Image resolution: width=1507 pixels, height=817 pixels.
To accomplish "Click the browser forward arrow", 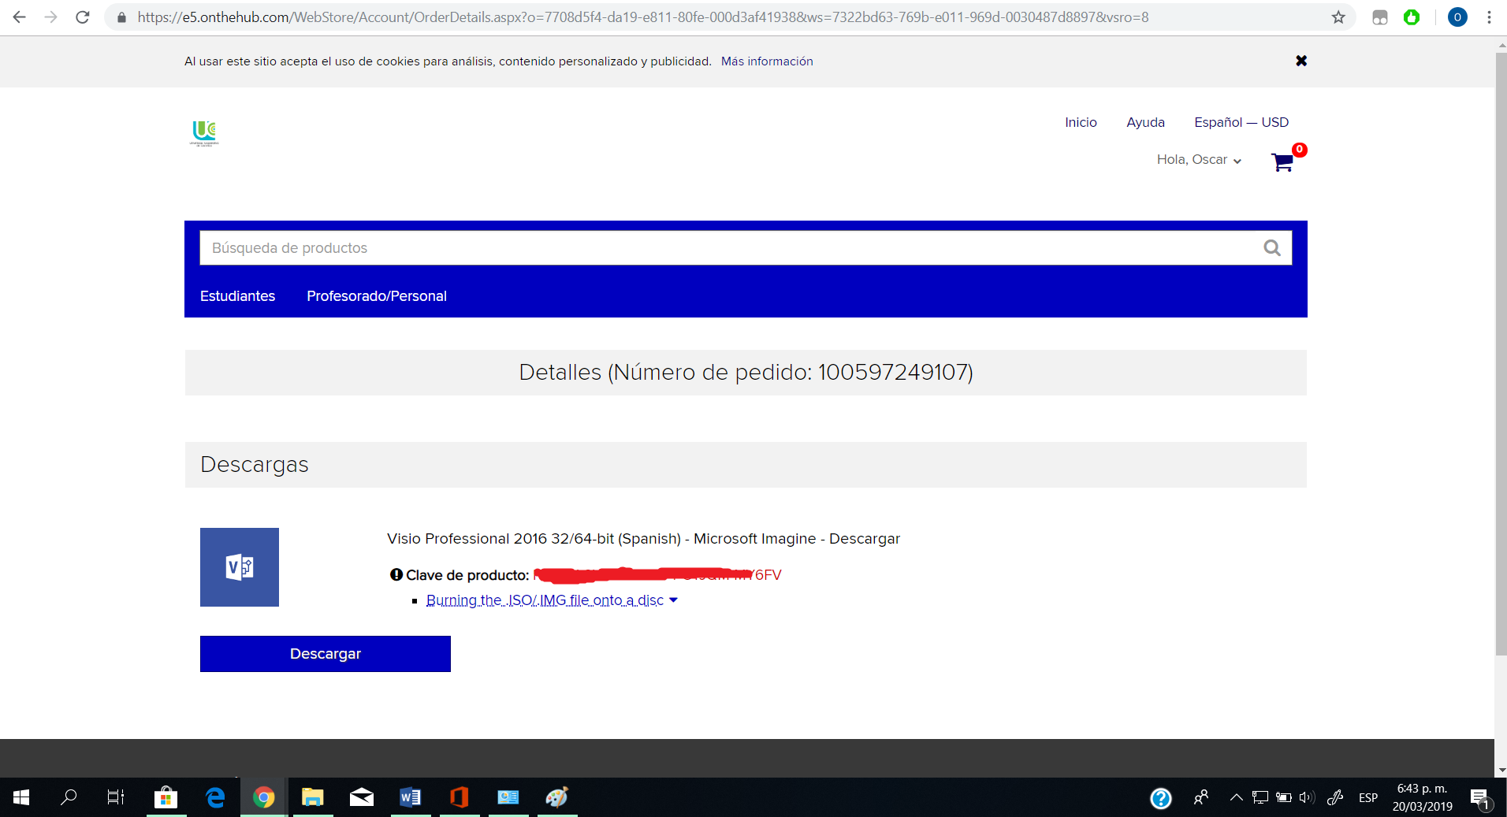I will coord(51,17).
